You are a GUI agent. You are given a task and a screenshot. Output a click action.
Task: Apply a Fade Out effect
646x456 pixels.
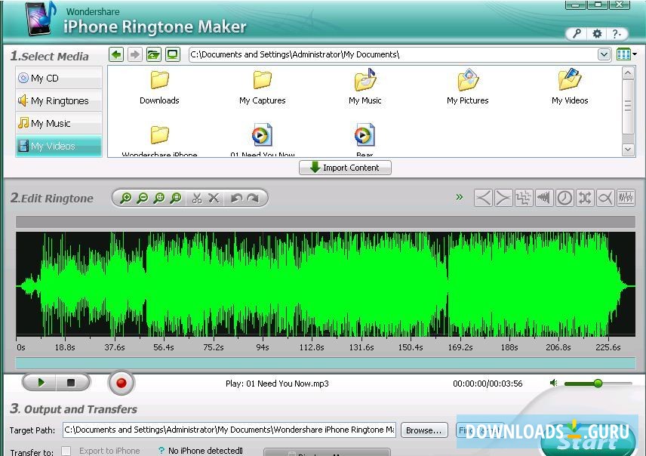[x=503, y=198]
